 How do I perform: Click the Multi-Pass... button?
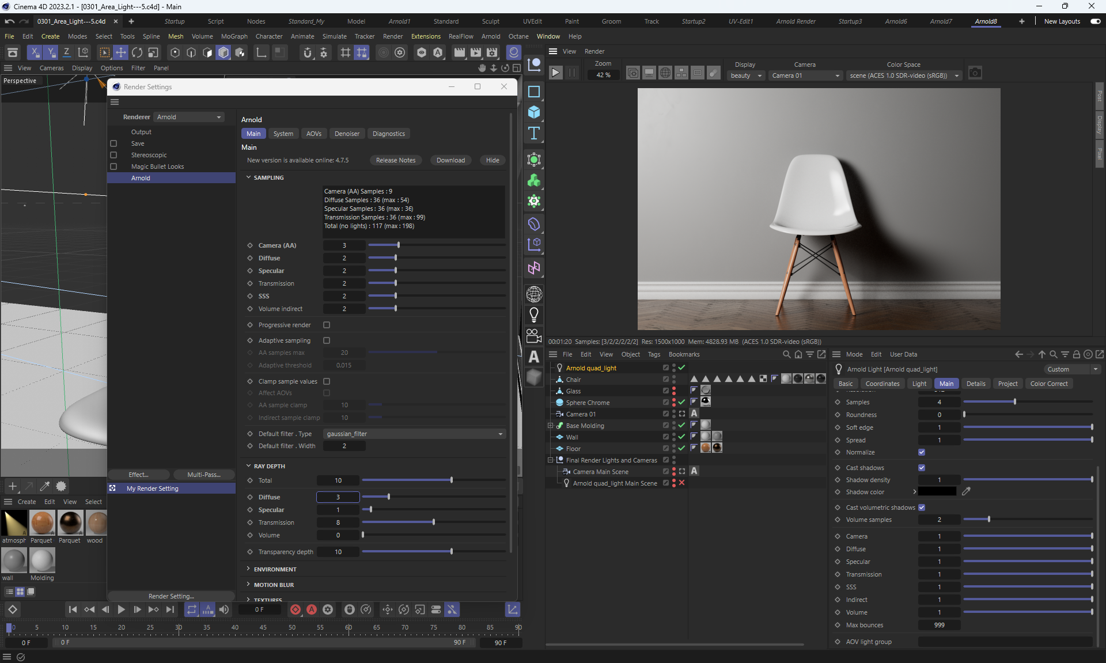point(204,475)
